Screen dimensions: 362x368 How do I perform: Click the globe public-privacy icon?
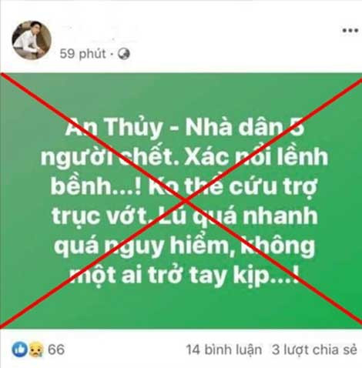(x=124, y=54)
